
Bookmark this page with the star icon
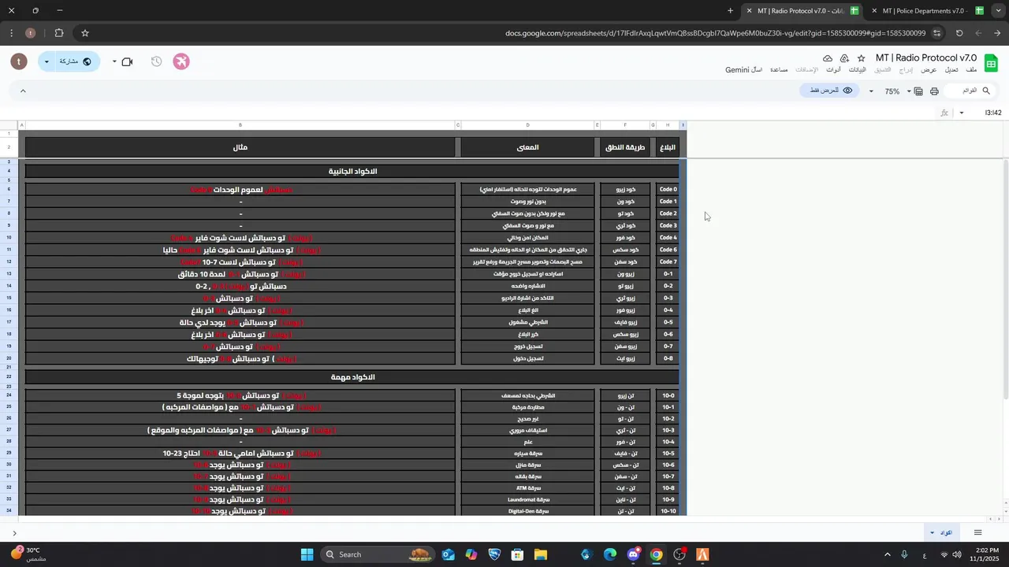click(x=85, y=33)
